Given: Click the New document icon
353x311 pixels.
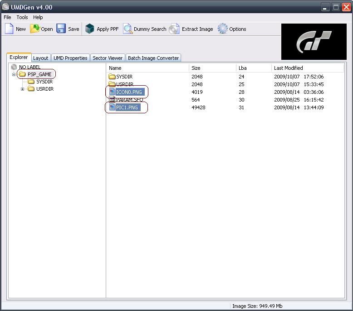Looking at the screenshot, I should pos(9,29).
